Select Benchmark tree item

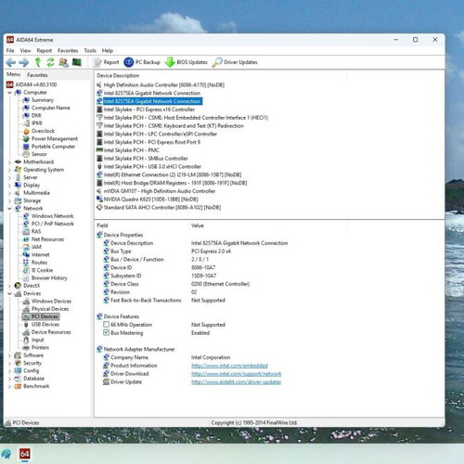(x=36, y=386)
